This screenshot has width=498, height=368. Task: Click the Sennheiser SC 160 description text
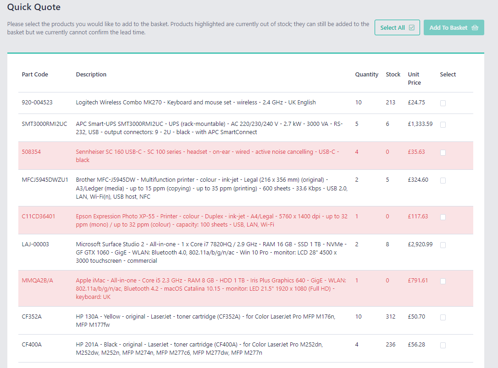[207, 156]
